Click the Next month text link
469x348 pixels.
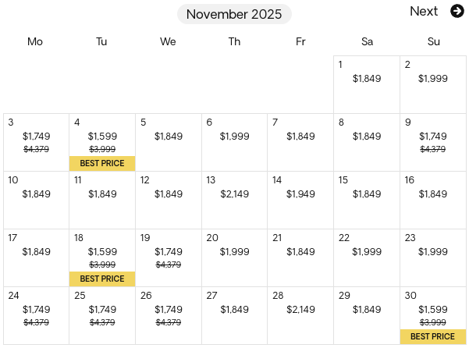click(424, 11)
